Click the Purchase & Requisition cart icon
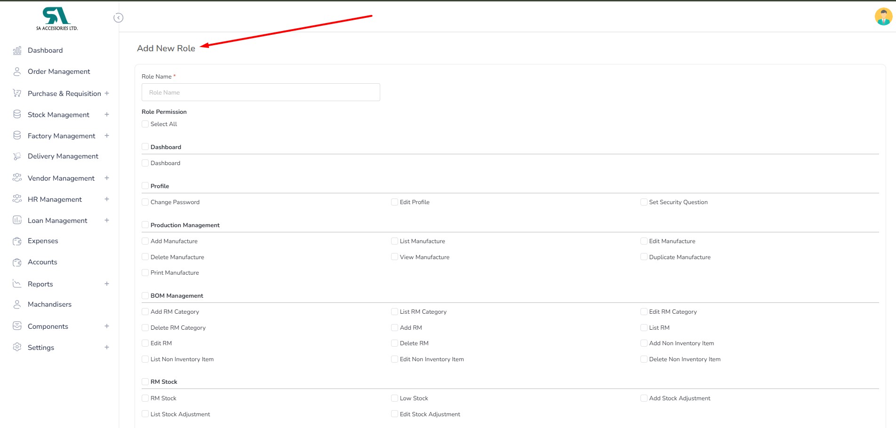This screenshot has height=428, width=896. click(x=17, y=93)
